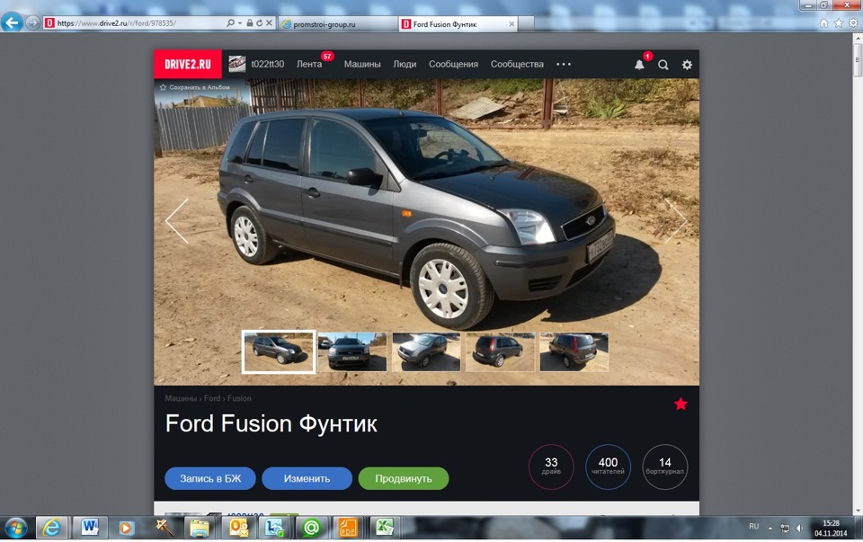
Task: Open the file explorer folder in the taskbar
Action: (x=200, y=529)
